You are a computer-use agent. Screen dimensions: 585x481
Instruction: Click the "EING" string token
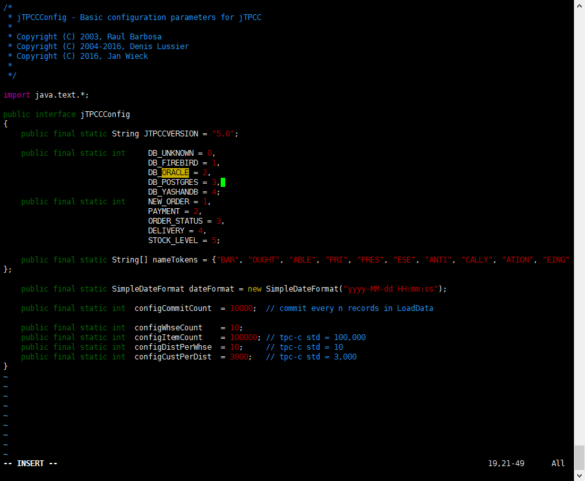point(557,260)
